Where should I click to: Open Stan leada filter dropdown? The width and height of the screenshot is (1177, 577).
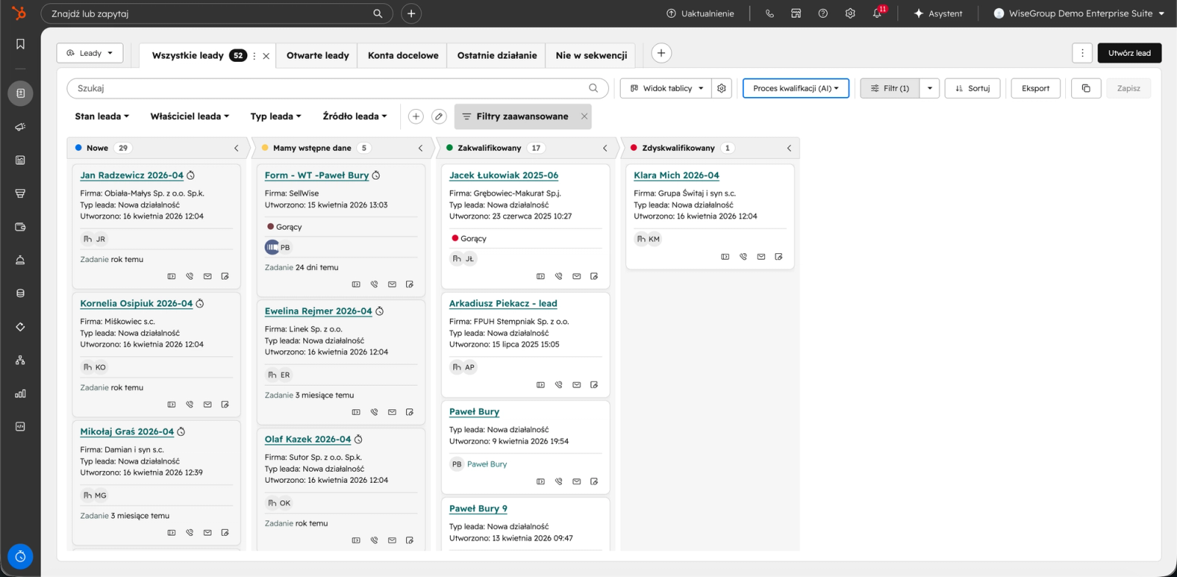pyautogui.click(x=102, y=116)
